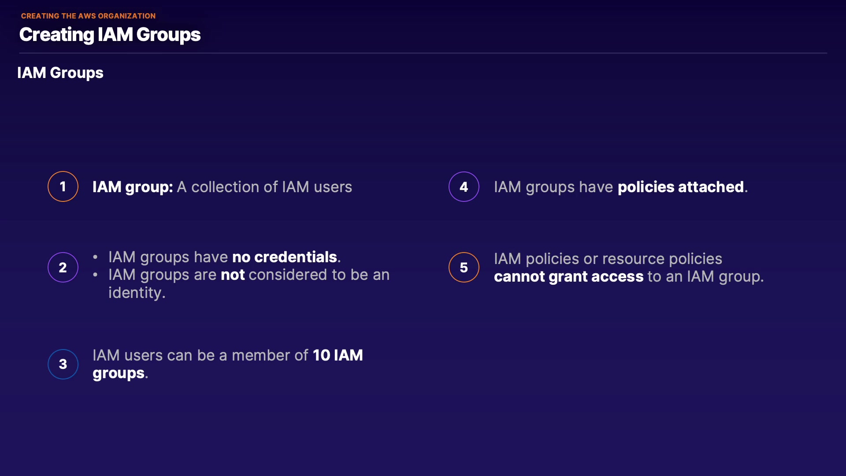The height and width of the screenshot is (476, 846).
Task: Click the bold word 'not' in item 2
Action: [x=232, y=275]
